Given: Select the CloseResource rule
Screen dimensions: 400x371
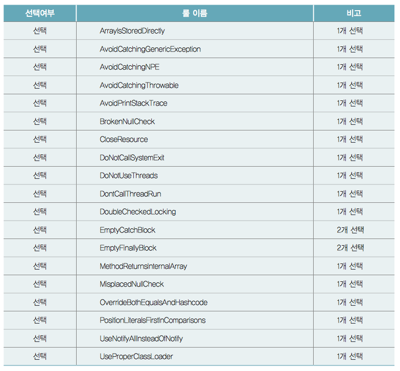Looking at the screenshot, I should point(124,139).
